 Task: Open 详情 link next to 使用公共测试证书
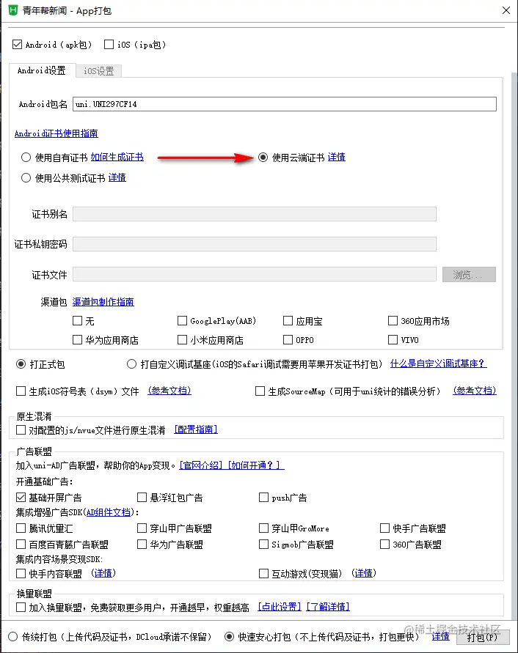click(x=117, y=177)
